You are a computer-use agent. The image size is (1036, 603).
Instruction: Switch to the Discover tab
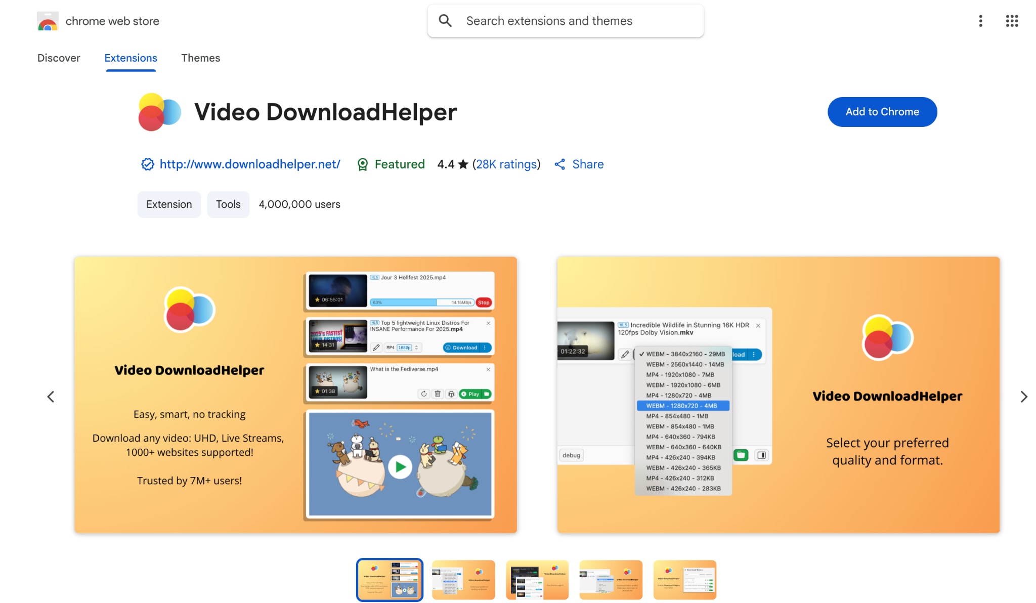coord(59,58)
